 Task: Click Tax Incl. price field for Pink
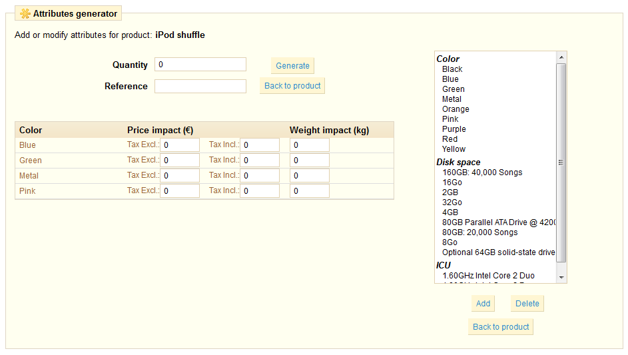tap(260, 190)
